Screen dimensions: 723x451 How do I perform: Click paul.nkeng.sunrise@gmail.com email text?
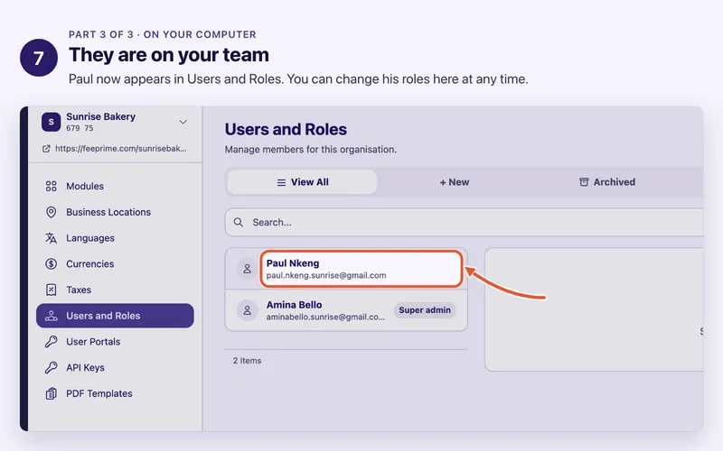(x=326, y=276)
